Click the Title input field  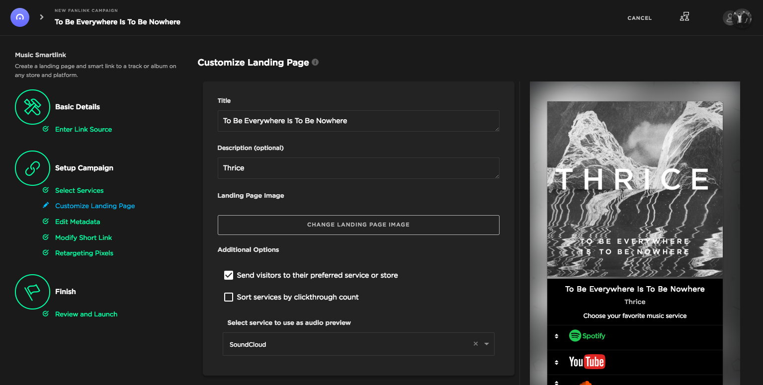pyautogui.click(x=358, y=121)
